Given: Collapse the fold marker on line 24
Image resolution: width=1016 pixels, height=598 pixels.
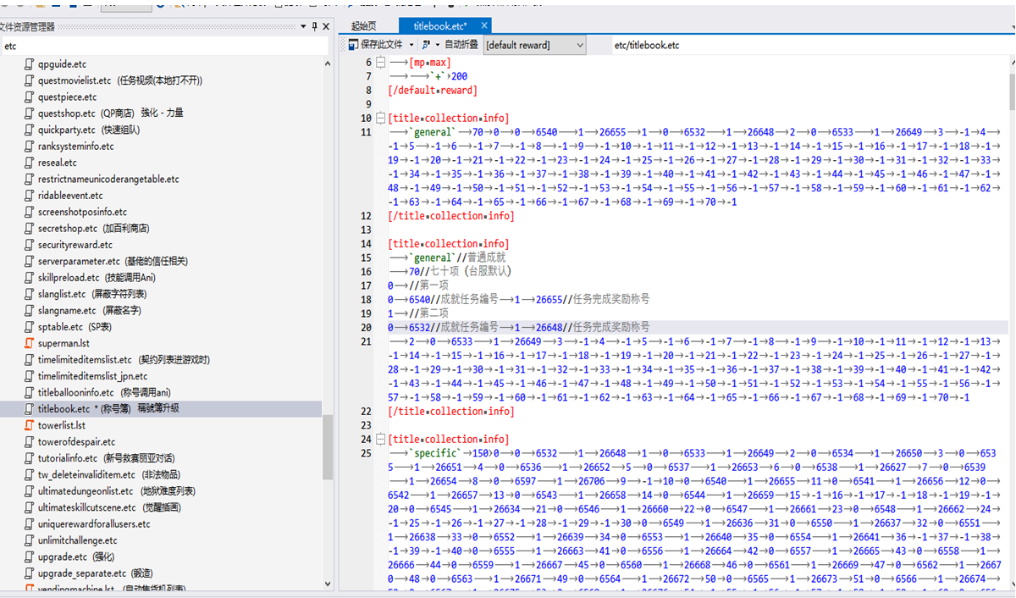Looking at the screenshot, I should coord(381,440).
